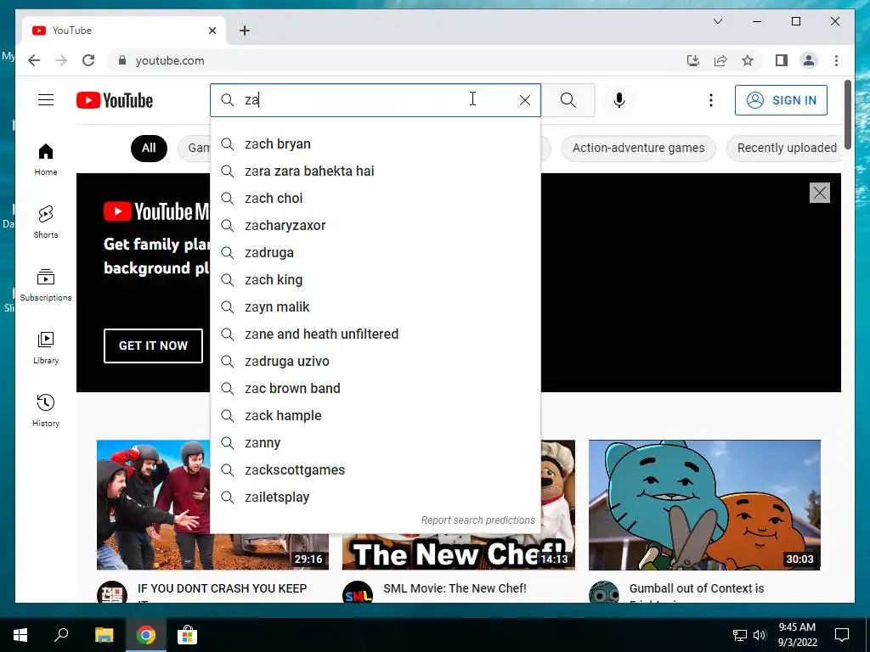The height and width of the screenshot is (652, 870).
Task: Pick 'zane and heath unfiltered' suggestion
Action: pyautogui.click(x=376, y=334)
